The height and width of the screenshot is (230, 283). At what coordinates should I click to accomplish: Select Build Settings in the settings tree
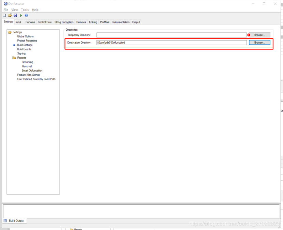tap(25, 45)
